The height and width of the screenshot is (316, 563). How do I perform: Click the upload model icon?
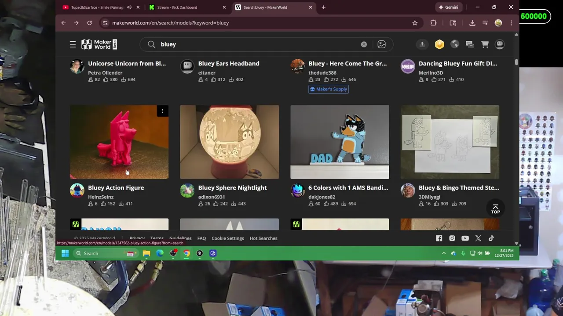coord(422,44)
